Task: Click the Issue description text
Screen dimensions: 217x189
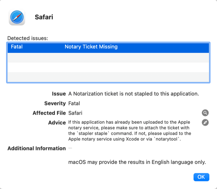Action: [x=133, y=94]
